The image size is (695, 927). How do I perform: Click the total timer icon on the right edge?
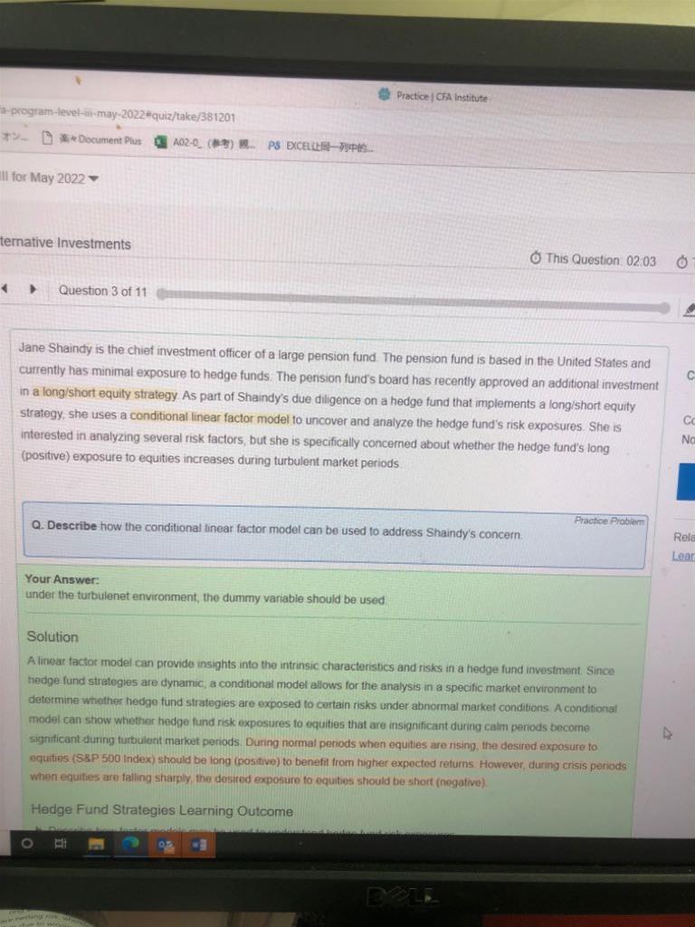[682, 262]
